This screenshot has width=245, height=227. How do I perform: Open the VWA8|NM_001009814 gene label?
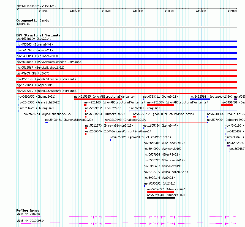click(31, 221)
